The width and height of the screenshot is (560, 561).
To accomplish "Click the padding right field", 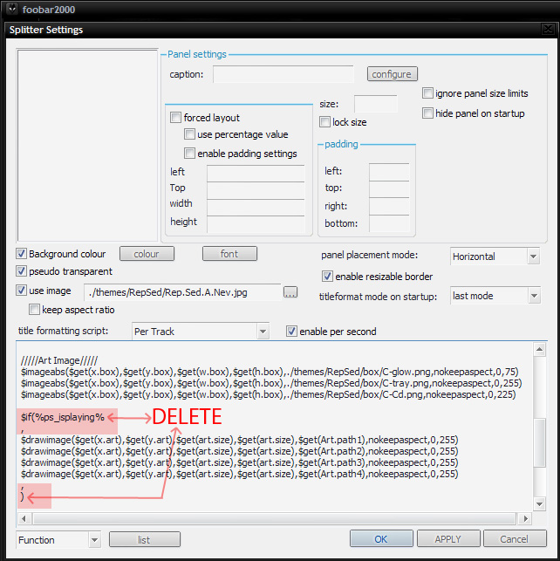I will pyautogui.click(x=389, y=207).
